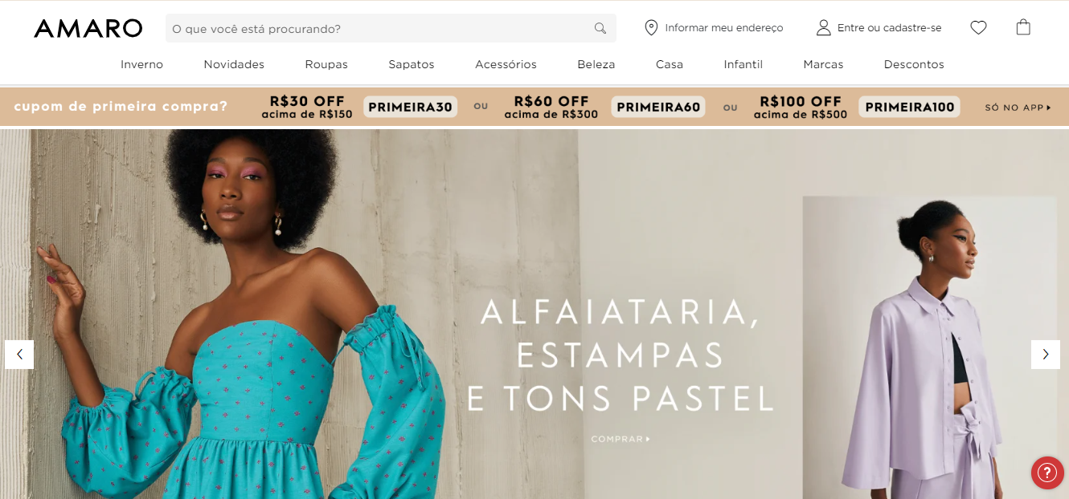The width and height of the screenshot is (1069, 499).
Task: Advance to next banner slide arrow
Action: tap(1046, 355)
